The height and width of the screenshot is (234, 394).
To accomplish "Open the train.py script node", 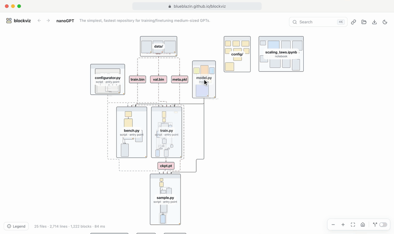I will click(x=167, y=133).
